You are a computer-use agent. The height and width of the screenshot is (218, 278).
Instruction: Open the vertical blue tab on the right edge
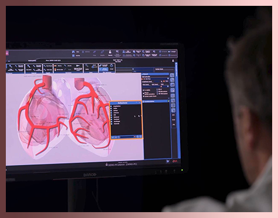coord(176,70)
